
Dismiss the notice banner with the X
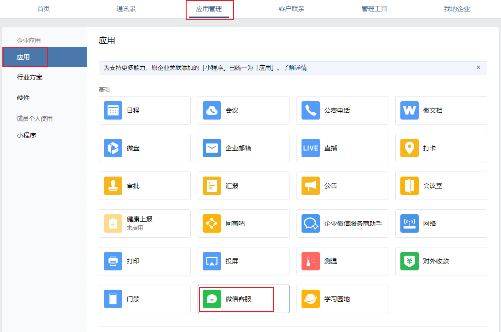click(478, 68)
